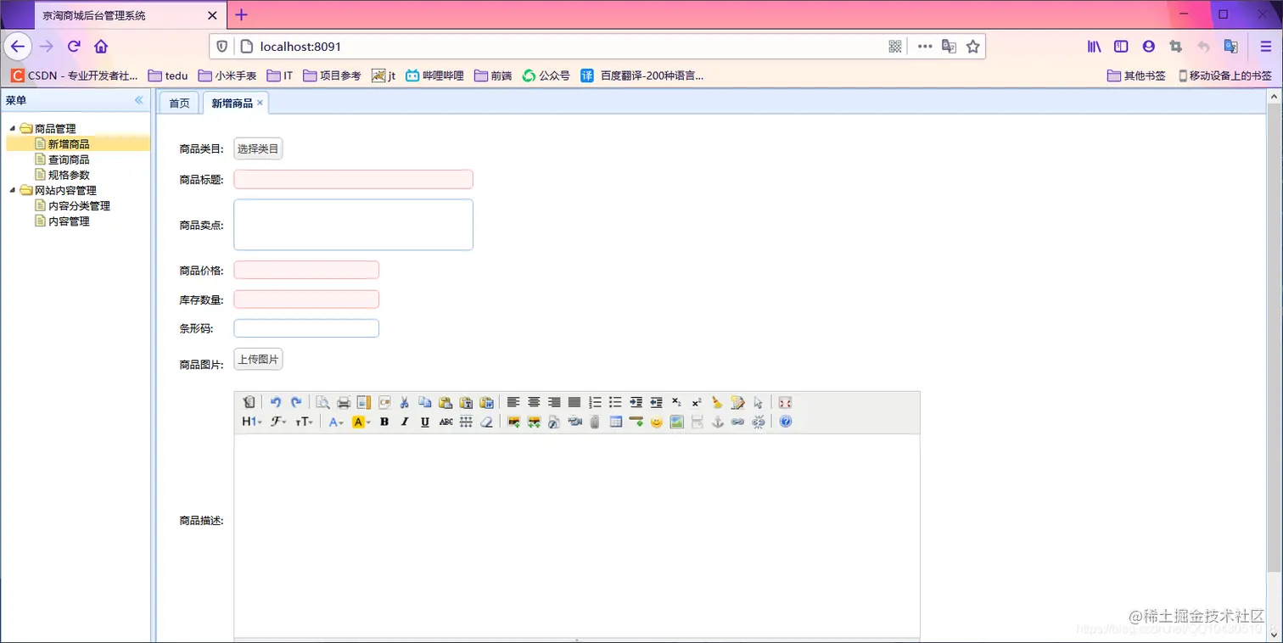1283x643 pixels.
Task: Justify text fully in the editor
Action: click(574, 402)
